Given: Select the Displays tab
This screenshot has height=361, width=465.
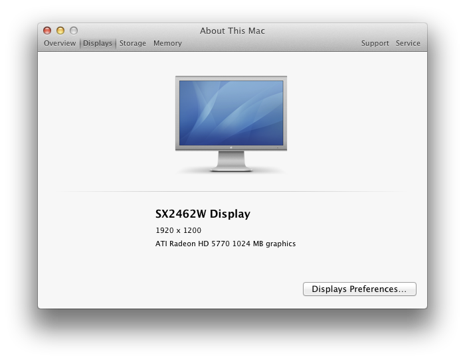Looking at the screenshot, I should [98, 43].
